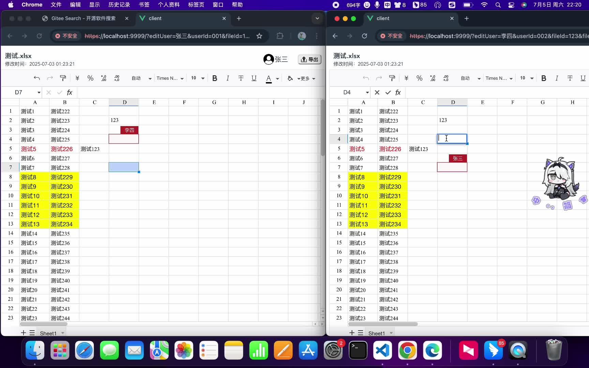This screenshot has width=589, height=368.
Task: Click the Redo icon in the toolbar
Action: point(50,78)
